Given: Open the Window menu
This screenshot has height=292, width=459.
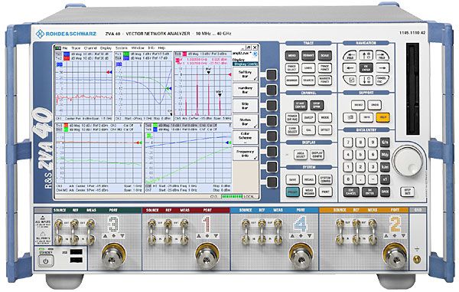Looking at the screenshot, I should pos(138,48).
